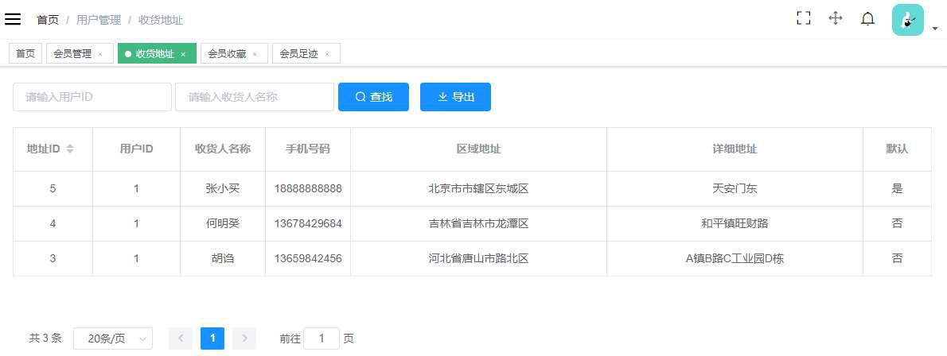
Task: Click 收货地址 breadcrumb text
Action: 161,20
